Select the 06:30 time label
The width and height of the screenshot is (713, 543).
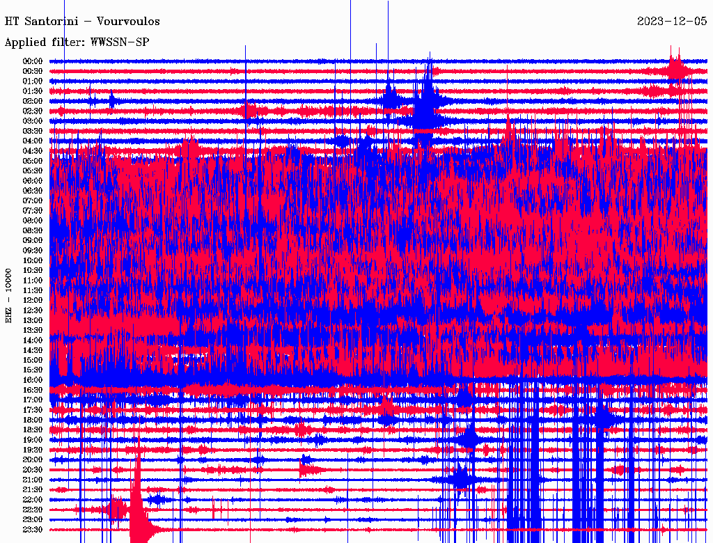point(33,191)
